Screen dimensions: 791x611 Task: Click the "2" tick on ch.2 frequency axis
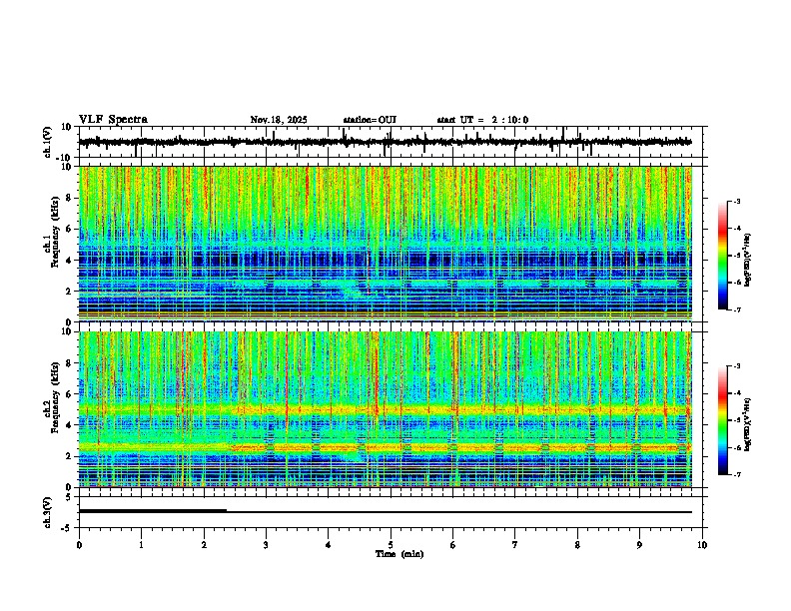69,456
